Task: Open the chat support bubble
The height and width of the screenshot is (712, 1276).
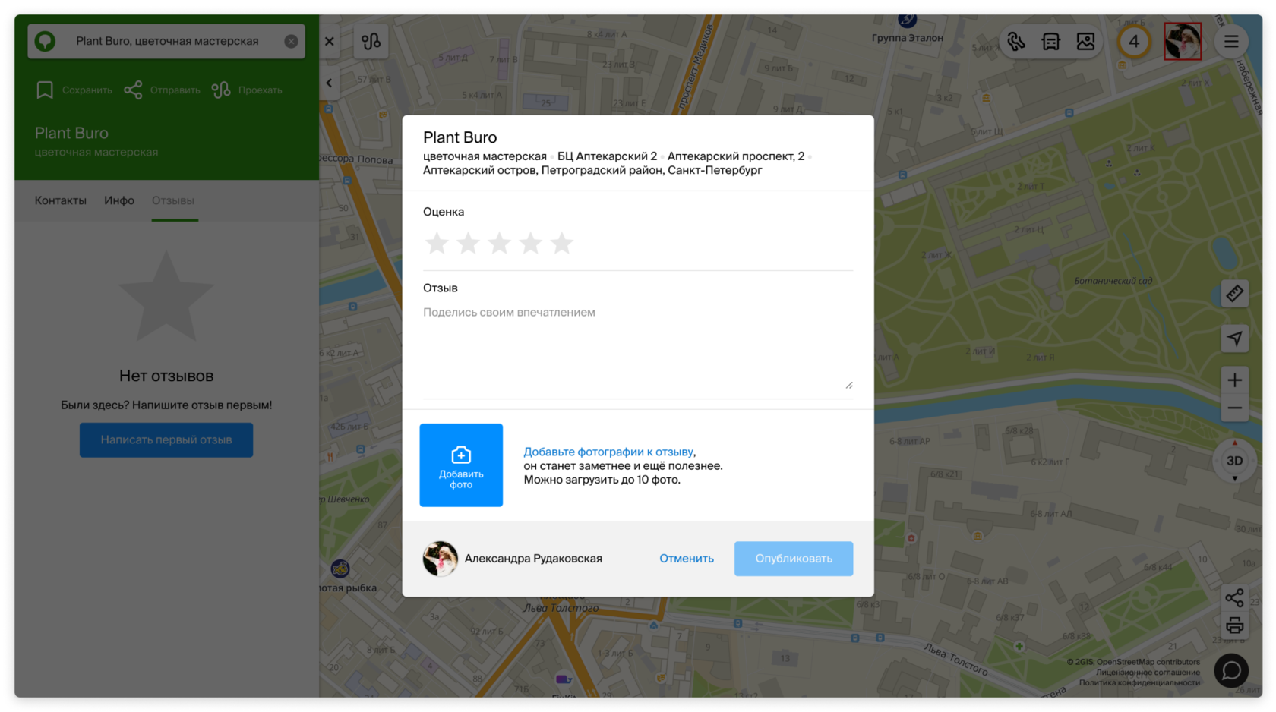Action: 1231,671
